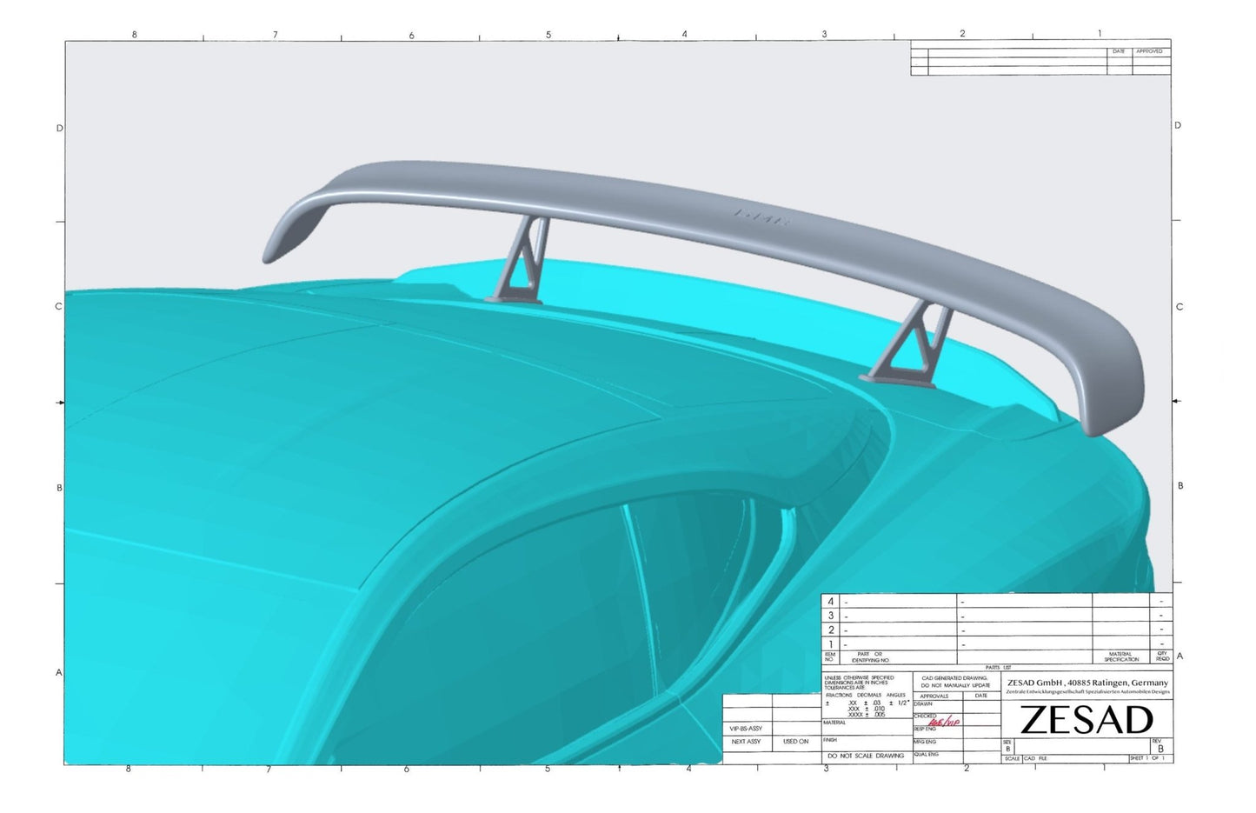Click the DO NOT SCALE DRAWING note

pos(866,756)
